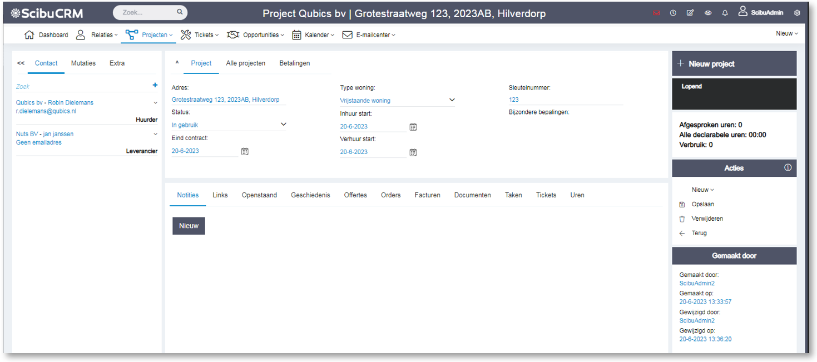The height and width of the screenshot is (362, 817).
Task: Open the calendar picker for Eind contract
Action: 245,151
